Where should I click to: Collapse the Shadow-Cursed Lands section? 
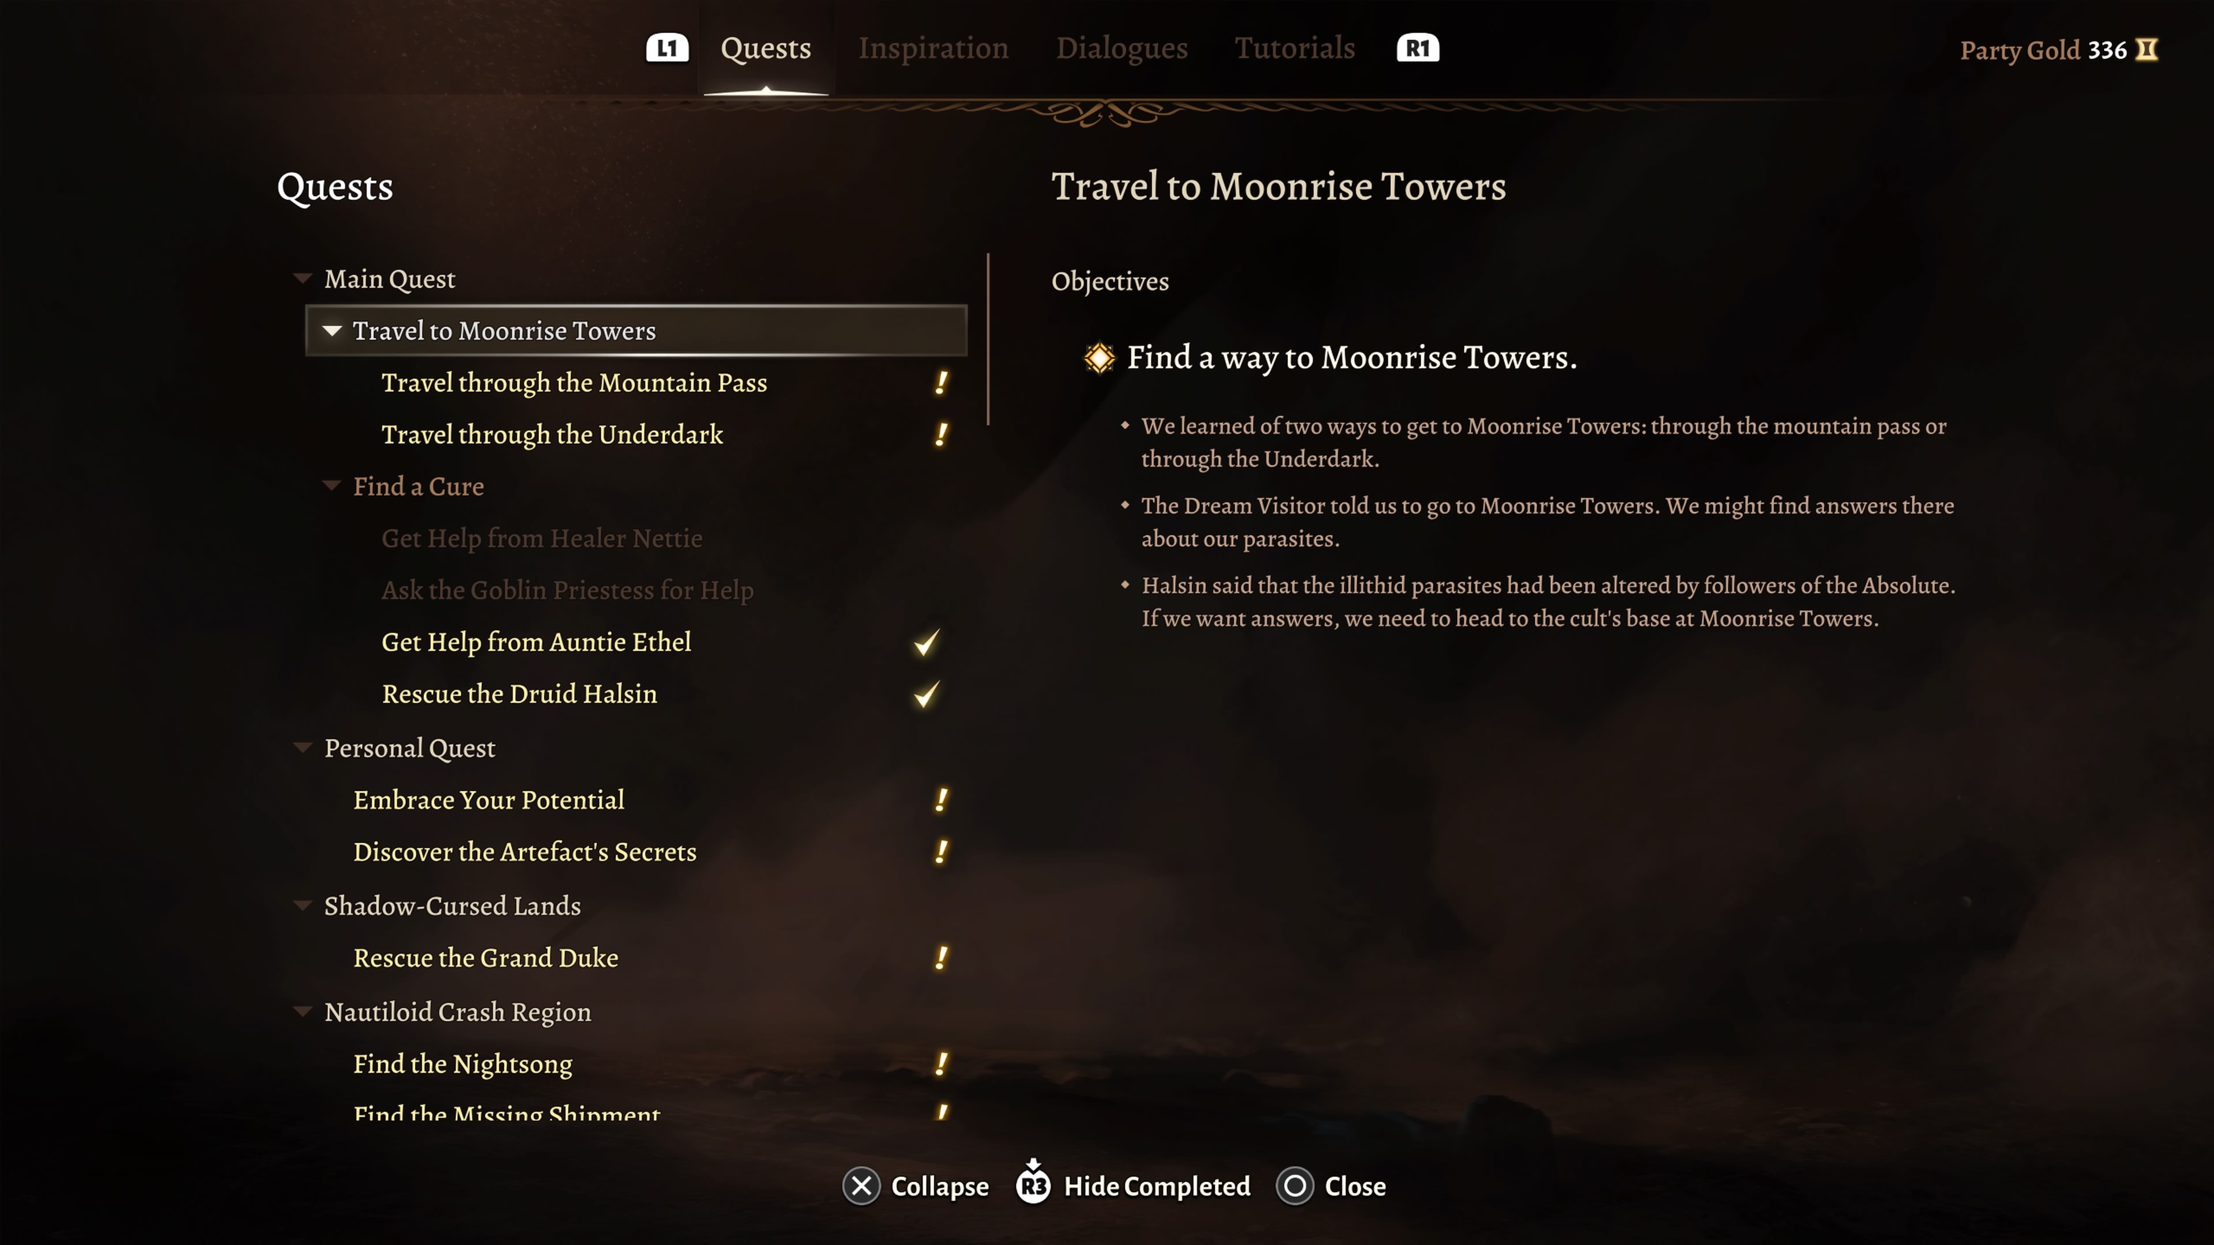(x=303, y=906)
